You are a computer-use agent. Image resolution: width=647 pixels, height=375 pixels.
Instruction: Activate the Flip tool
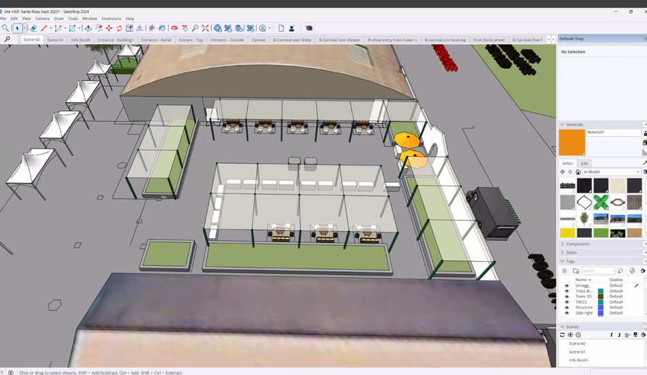click(x=140, y=28)
